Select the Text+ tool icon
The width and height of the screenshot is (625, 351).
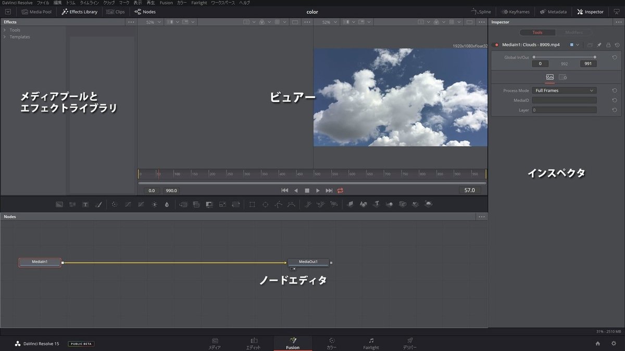click(85, 204)
